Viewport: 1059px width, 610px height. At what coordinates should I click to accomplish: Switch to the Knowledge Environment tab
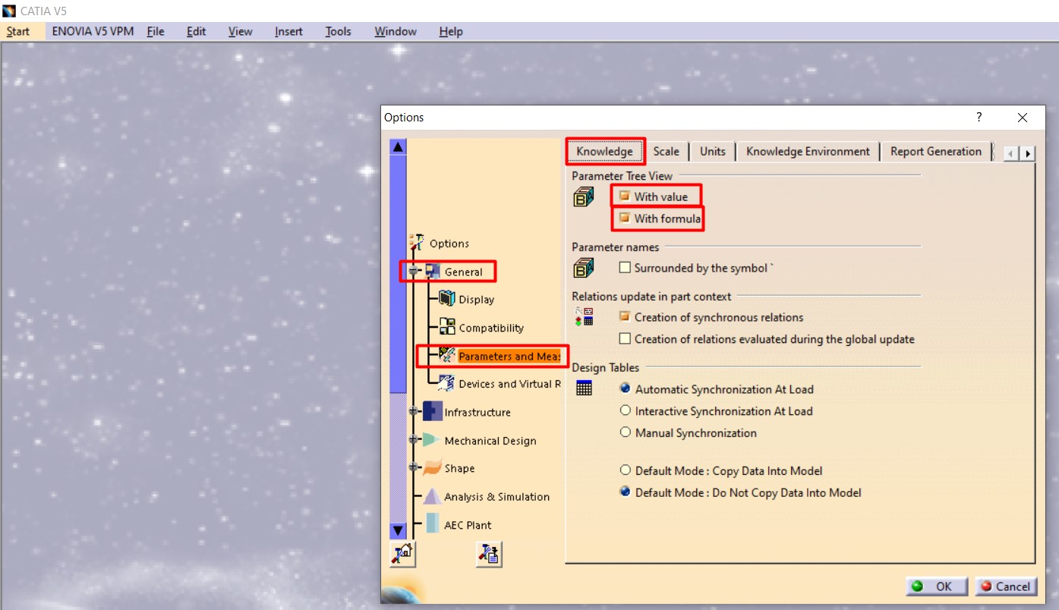[x=808, y=151]
